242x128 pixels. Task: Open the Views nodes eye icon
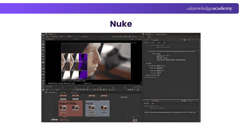pyautogui.click(x=43, y=72)
